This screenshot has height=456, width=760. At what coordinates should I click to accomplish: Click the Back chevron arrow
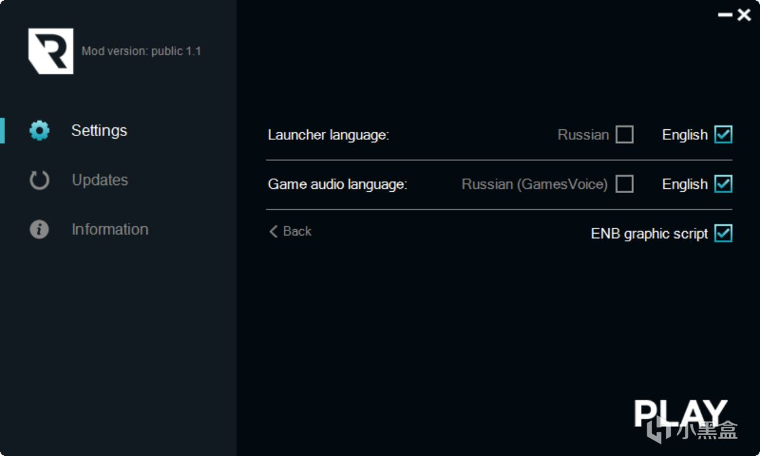(x=274, y=232)
